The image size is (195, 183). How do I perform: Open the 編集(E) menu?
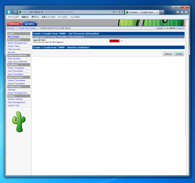tap(25, 17)
